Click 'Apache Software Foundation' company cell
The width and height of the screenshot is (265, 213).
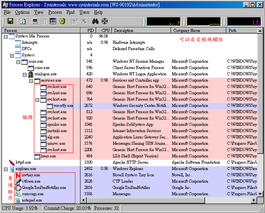point(196,163)
